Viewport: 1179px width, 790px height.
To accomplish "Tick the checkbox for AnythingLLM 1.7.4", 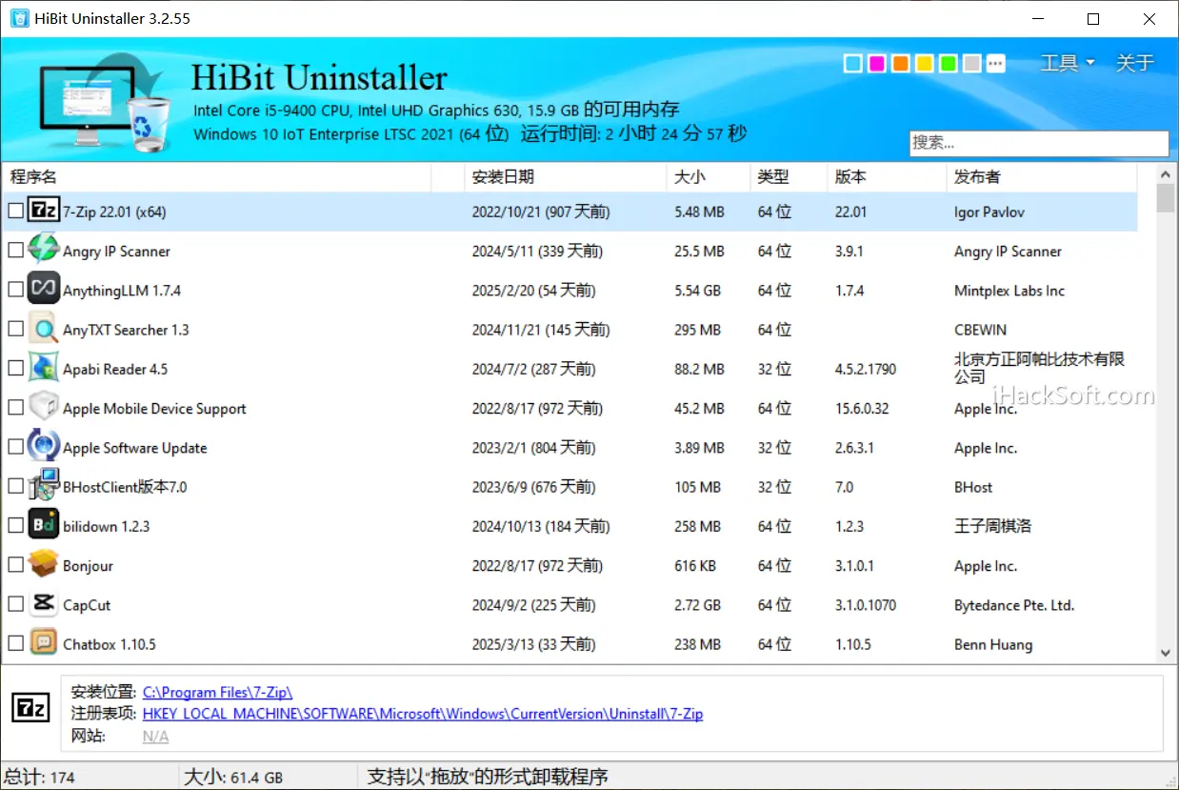I will click(15, 290).
